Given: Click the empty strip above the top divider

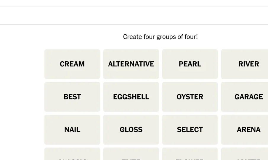Looking at the screenshot, I should tap(134, 3).
